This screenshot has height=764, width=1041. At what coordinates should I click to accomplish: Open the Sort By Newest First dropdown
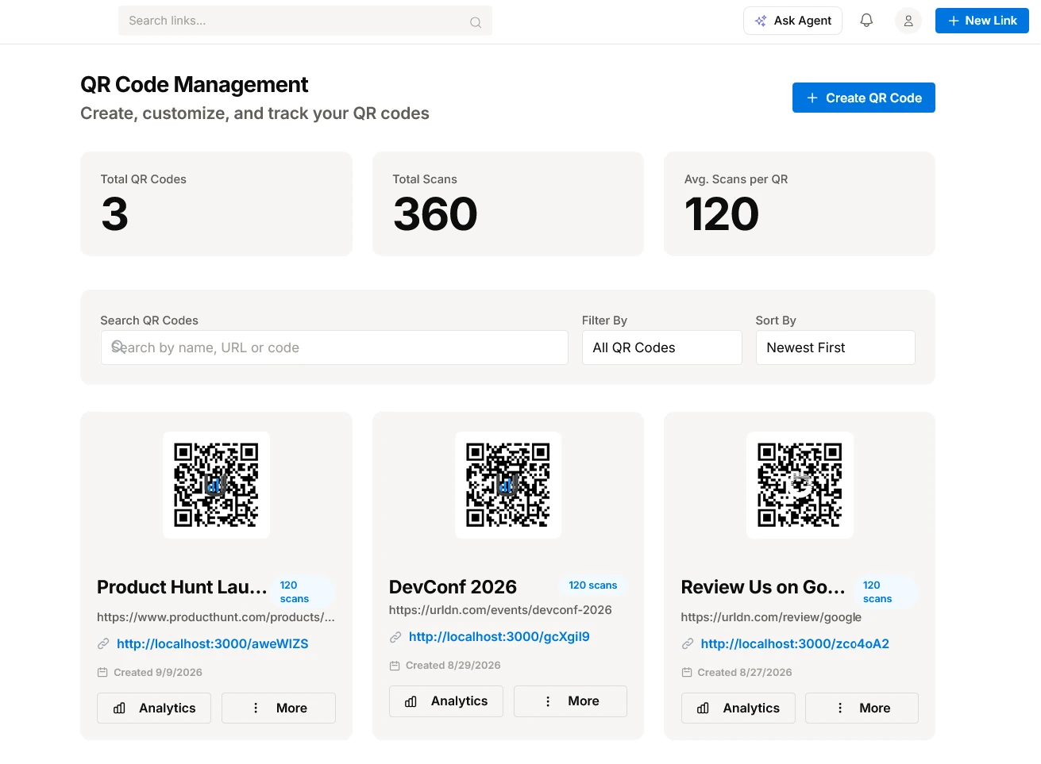point(835,347)
